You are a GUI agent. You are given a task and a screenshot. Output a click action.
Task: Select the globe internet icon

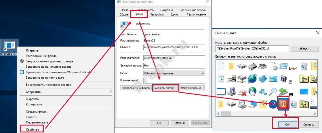(252, 79)
